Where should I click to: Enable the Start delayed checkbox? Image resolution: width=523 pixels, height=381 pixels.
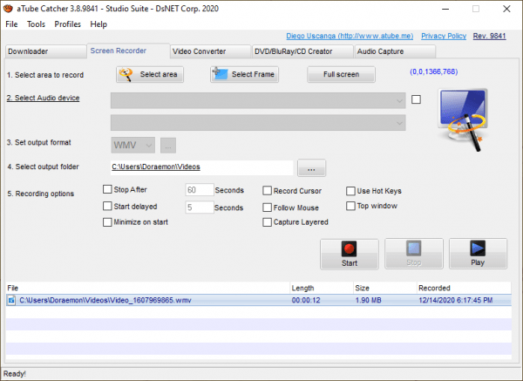107,206
